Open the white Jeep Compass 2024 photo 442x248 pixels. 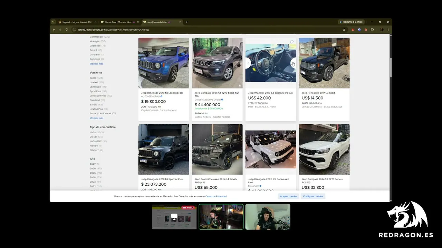(324, 149)
